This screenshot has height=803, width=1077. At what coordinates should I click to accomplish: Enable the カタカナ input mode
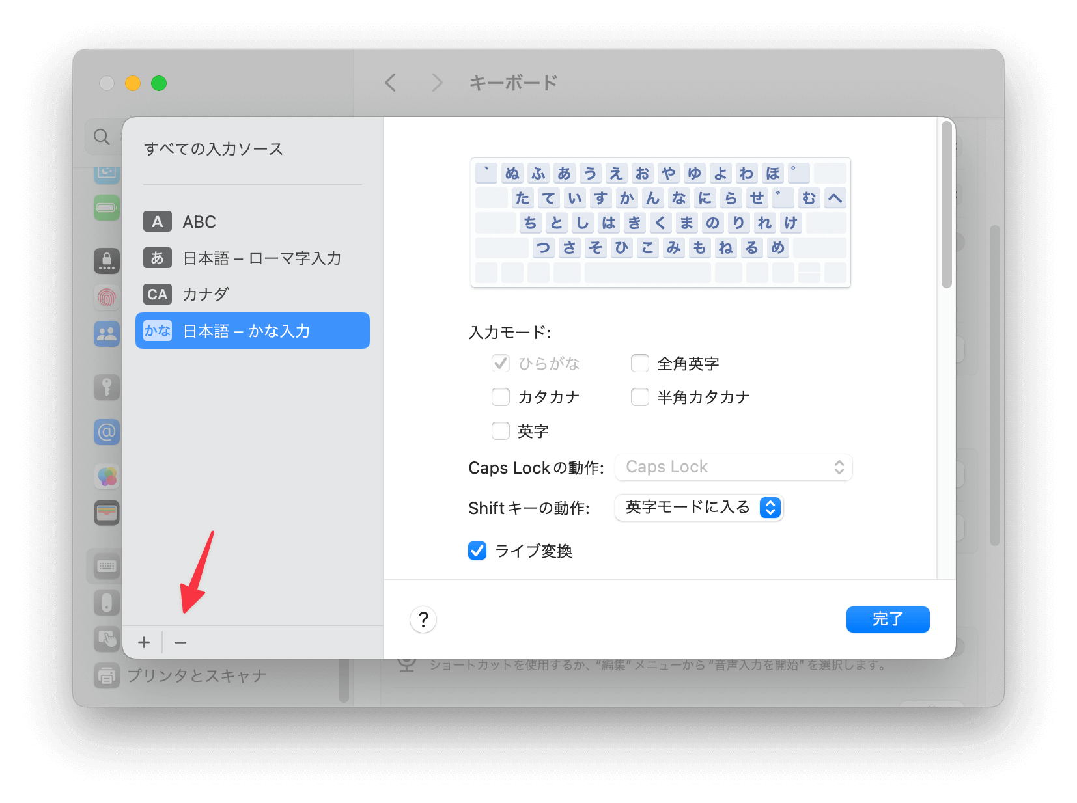tap(501, 397)
